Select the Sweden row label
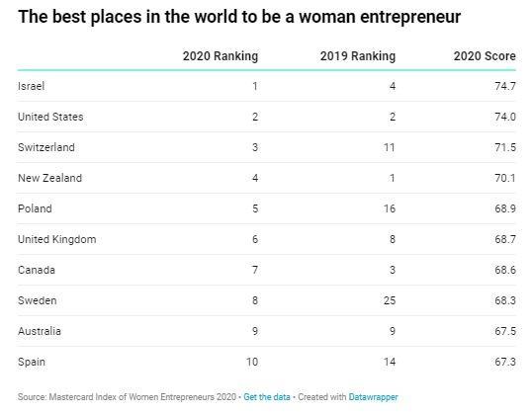The image size is (532, 414). click(38, 300)
